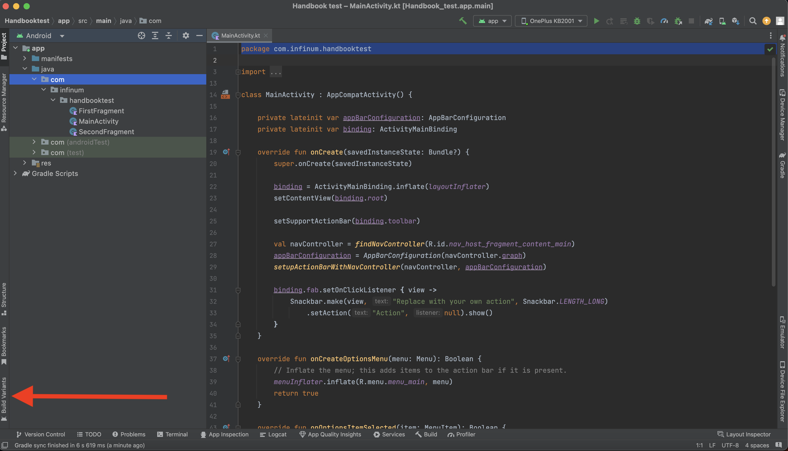Open the Android project view dropdown
788x451 pixels.
(x=40, y=35)
